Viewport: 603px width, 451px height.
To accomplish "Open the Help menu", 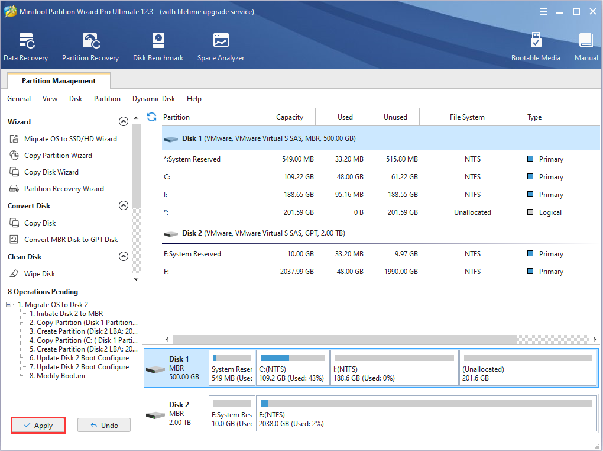I will coord(194,99).
